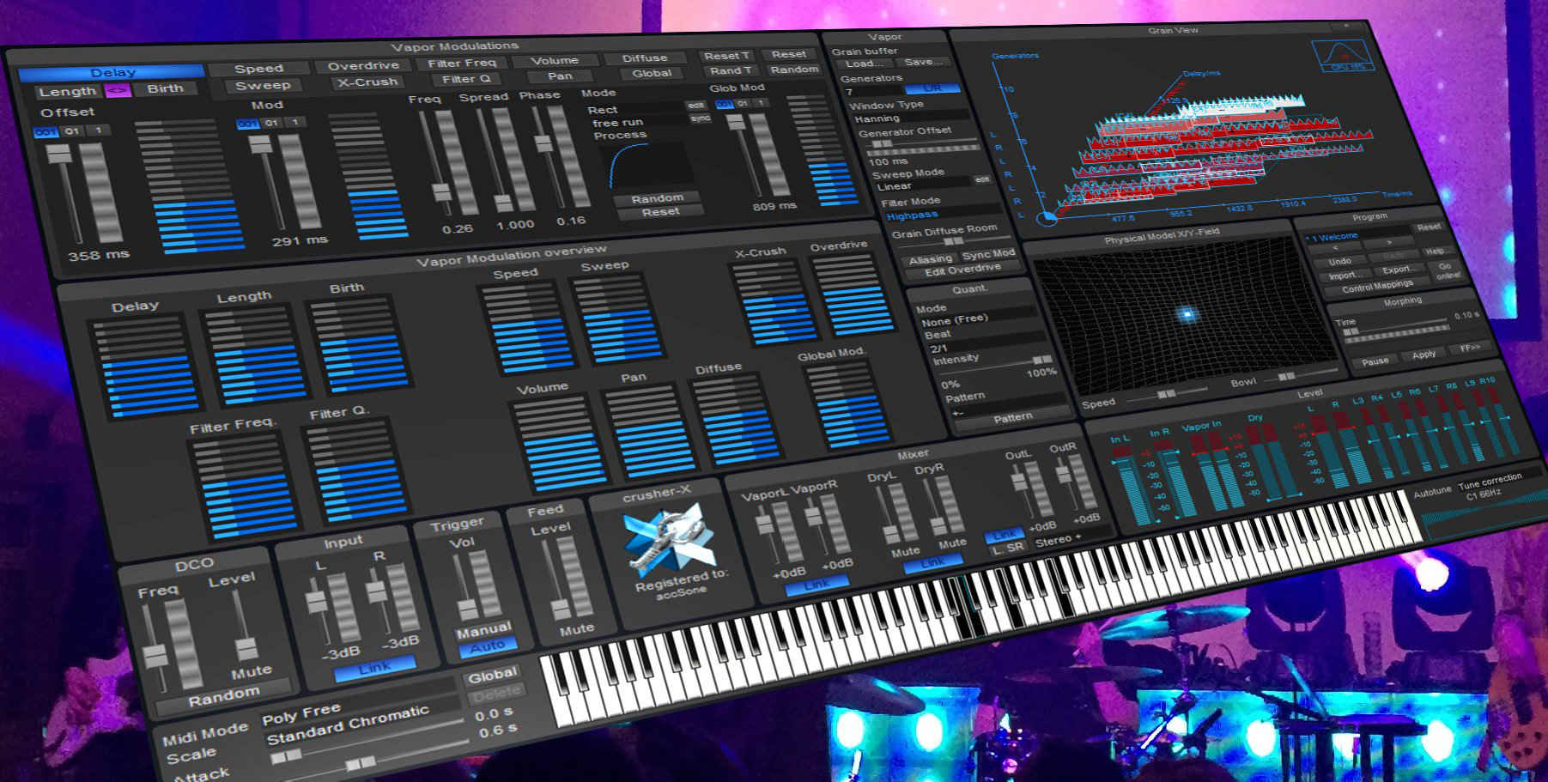Set Trigger to Auto
Image resolution: width=1548 pixels, height=782 pixels.
tap(487, 646)
